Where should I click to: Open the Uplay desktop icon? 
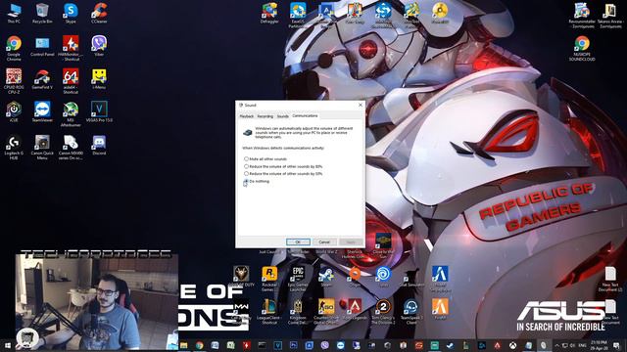[x=383, y=277]
